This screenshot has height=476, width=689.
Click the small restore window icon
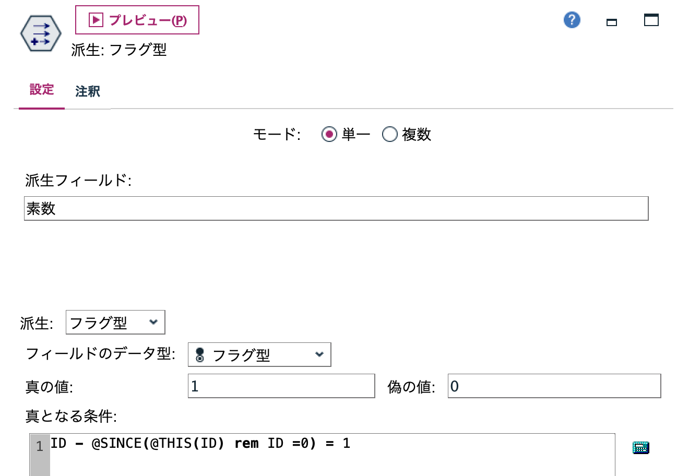pos(611,22)
